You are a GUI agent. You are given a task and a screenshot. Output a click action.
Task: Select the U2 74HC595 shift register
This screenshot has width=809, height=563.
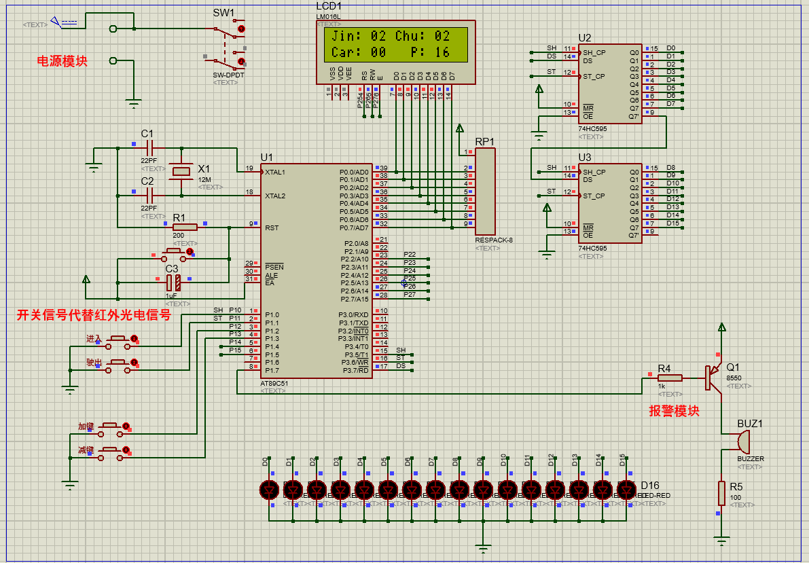[x=610, y=84]
